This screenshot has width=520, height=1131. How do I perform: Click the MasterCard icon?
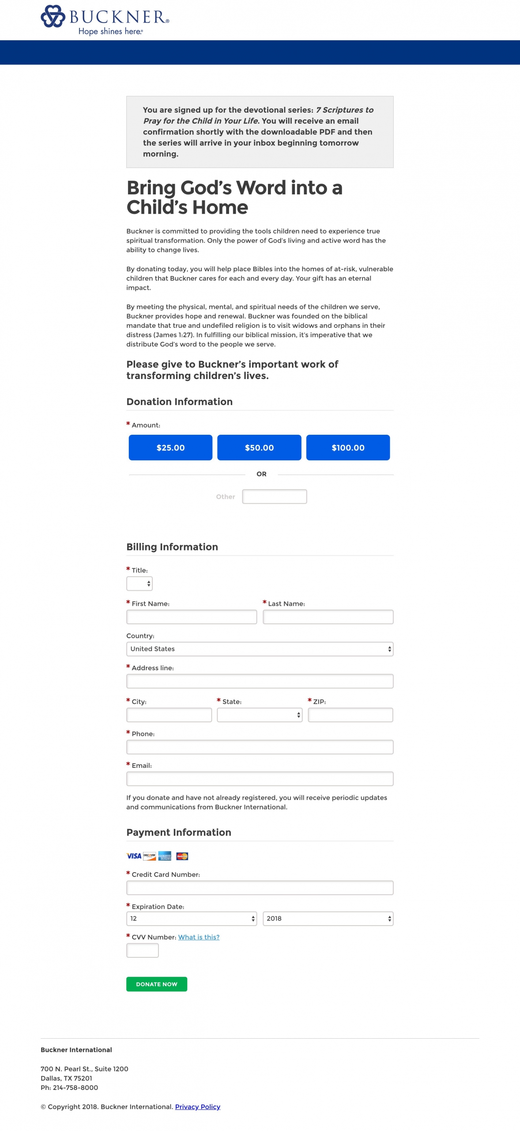click(182, 856)
